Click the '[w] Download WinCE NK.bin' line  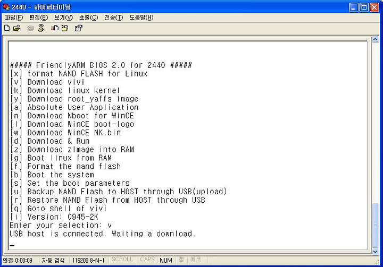coord(65,133)
